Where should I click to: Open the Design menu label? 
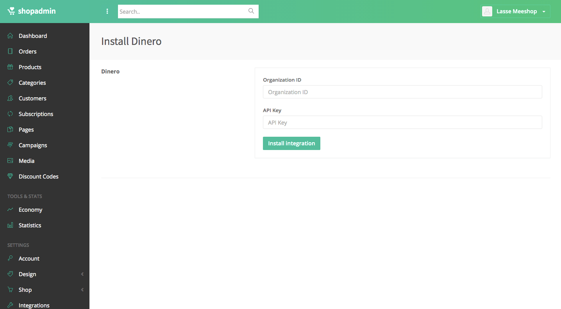point(27,274)
